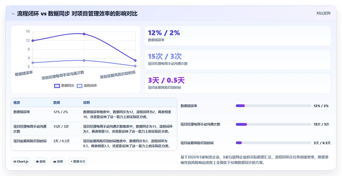Click the y-axis tick label 12
342x176 pixels.
(x=28, y=40)
